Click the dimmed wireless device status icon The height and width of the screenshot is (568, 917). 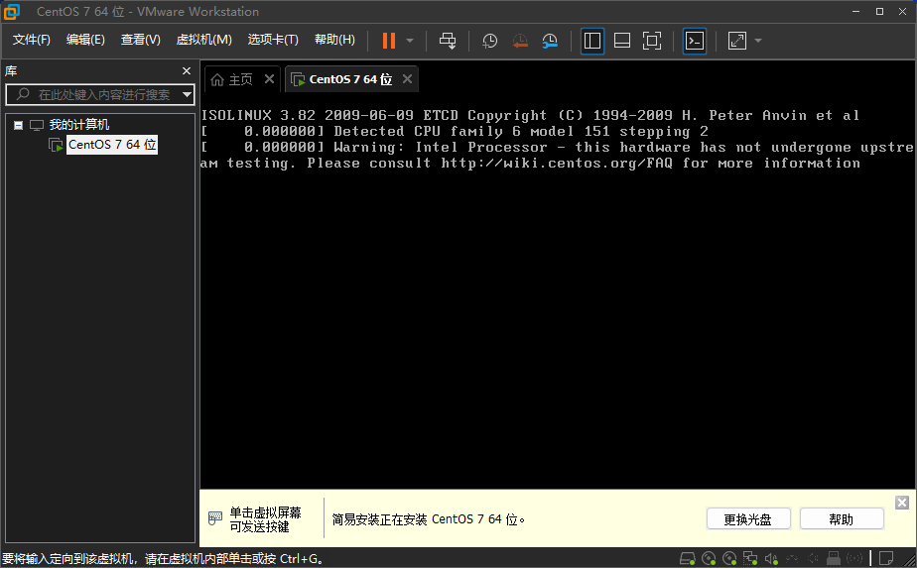point(854,559)
